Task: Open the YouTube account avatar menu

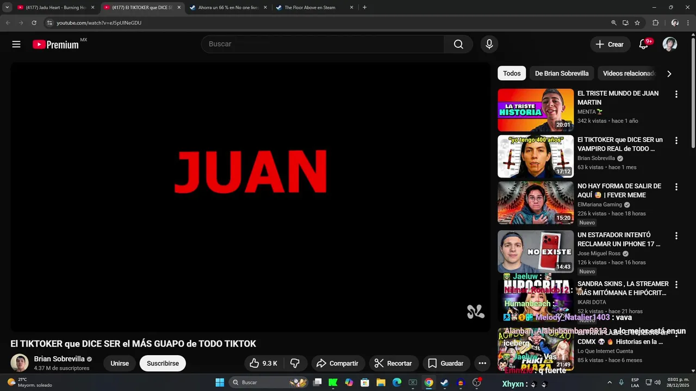Action: pyautogui.click(x=670, y=45)
